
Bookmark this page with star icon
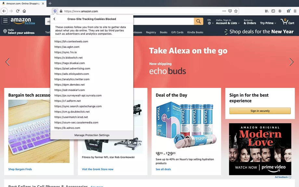tap(236, 11)
